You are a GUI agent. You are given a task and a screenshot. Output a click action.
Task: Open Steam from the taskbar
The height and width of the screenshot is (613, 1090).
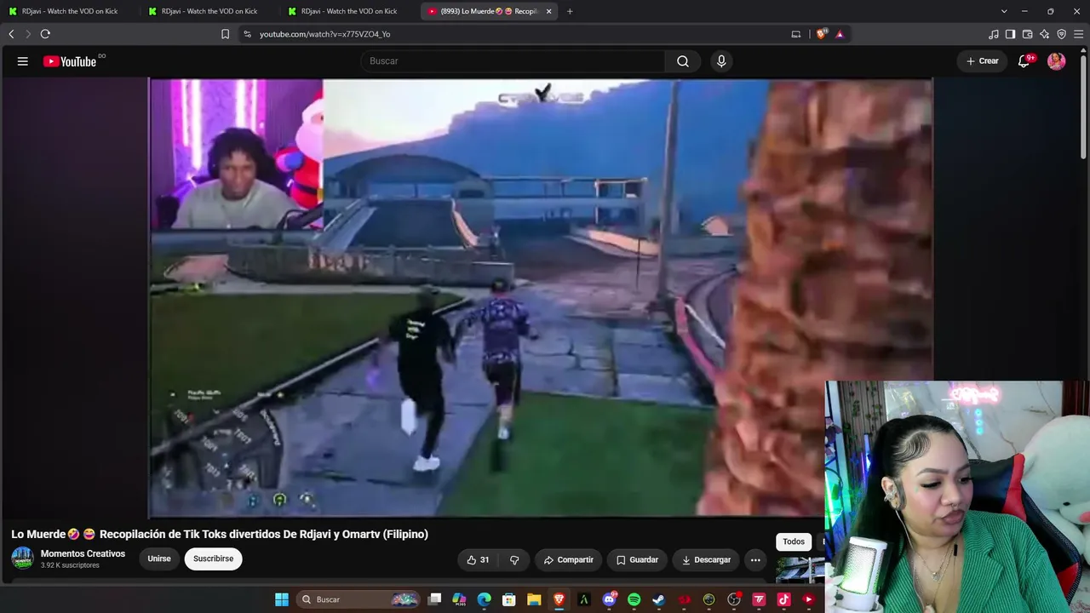(x=659, y=599)
